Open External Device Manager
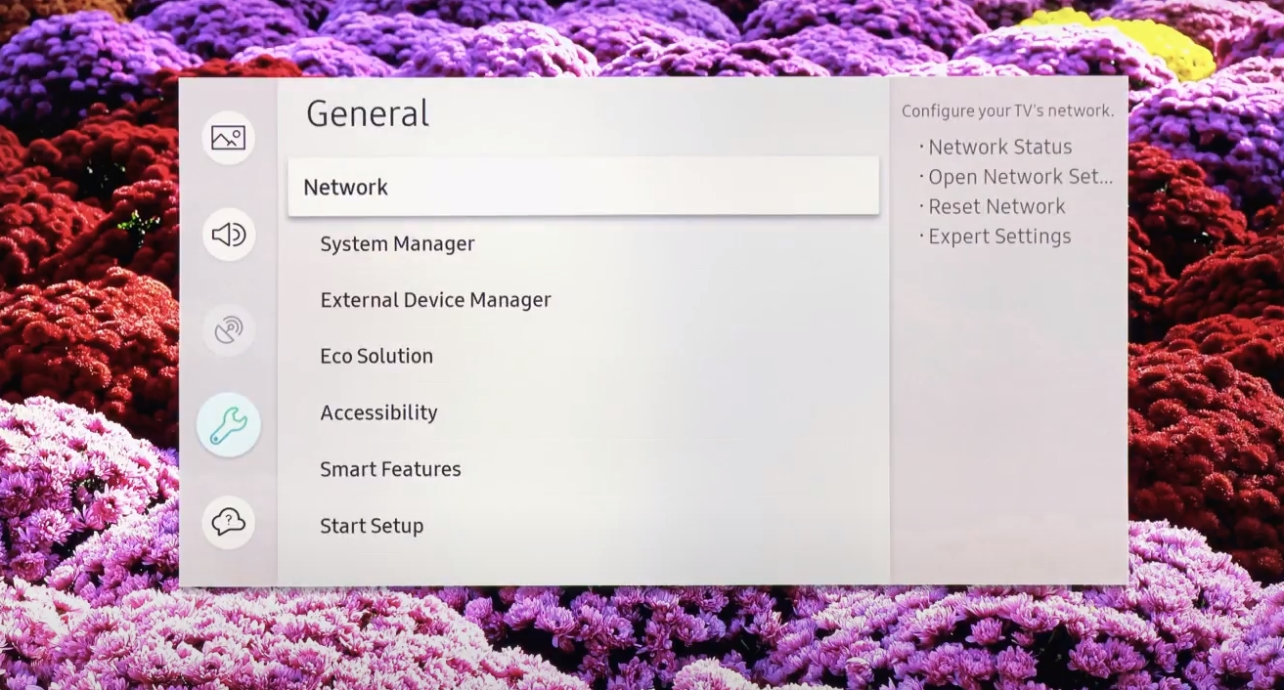This screenshot has width=1284, height=690. [x=435, y=300]
